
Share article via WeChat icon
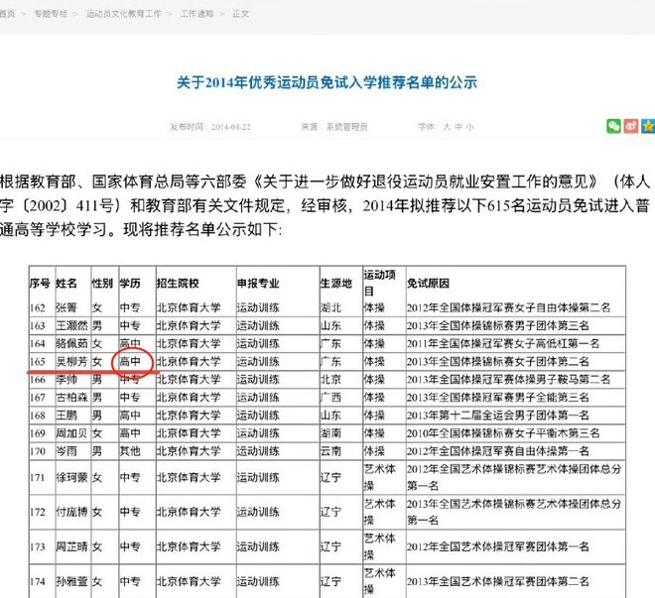pyautogui.click(x=614, y=127)
